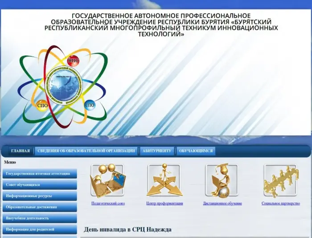Screen dimensions: 312x238
Task: Click the red ВПО sphere in logo
Action: (73, 61)
